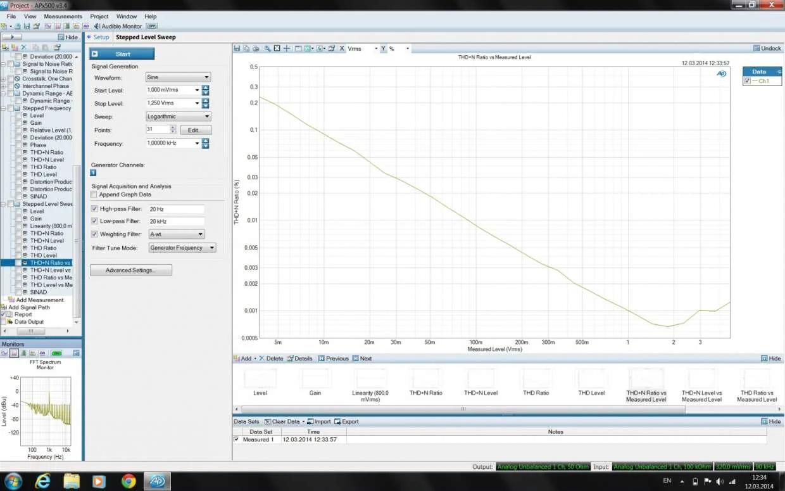This screenshot has width=785, height=491.
Task: Click the scope waveform icon in Monitors panel
Action: pyautogui.click(x=5, y=353)
